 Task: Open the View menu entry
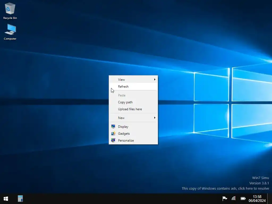[133, 79]
